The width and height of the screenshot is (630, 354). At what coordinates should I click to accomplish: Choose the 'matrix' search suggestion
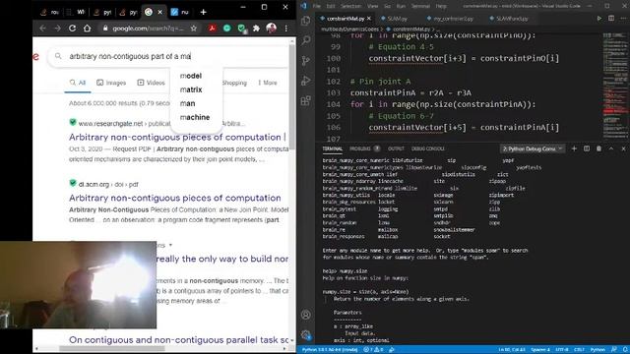point(191,89)
